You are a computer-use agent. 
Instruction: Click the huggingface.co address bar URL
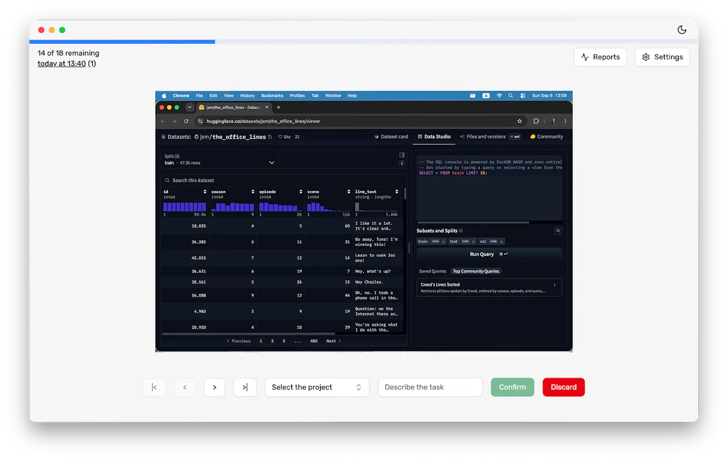263,121
